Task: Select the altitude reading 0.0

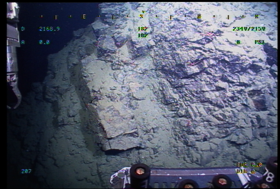Action: (x=44, y=42)
